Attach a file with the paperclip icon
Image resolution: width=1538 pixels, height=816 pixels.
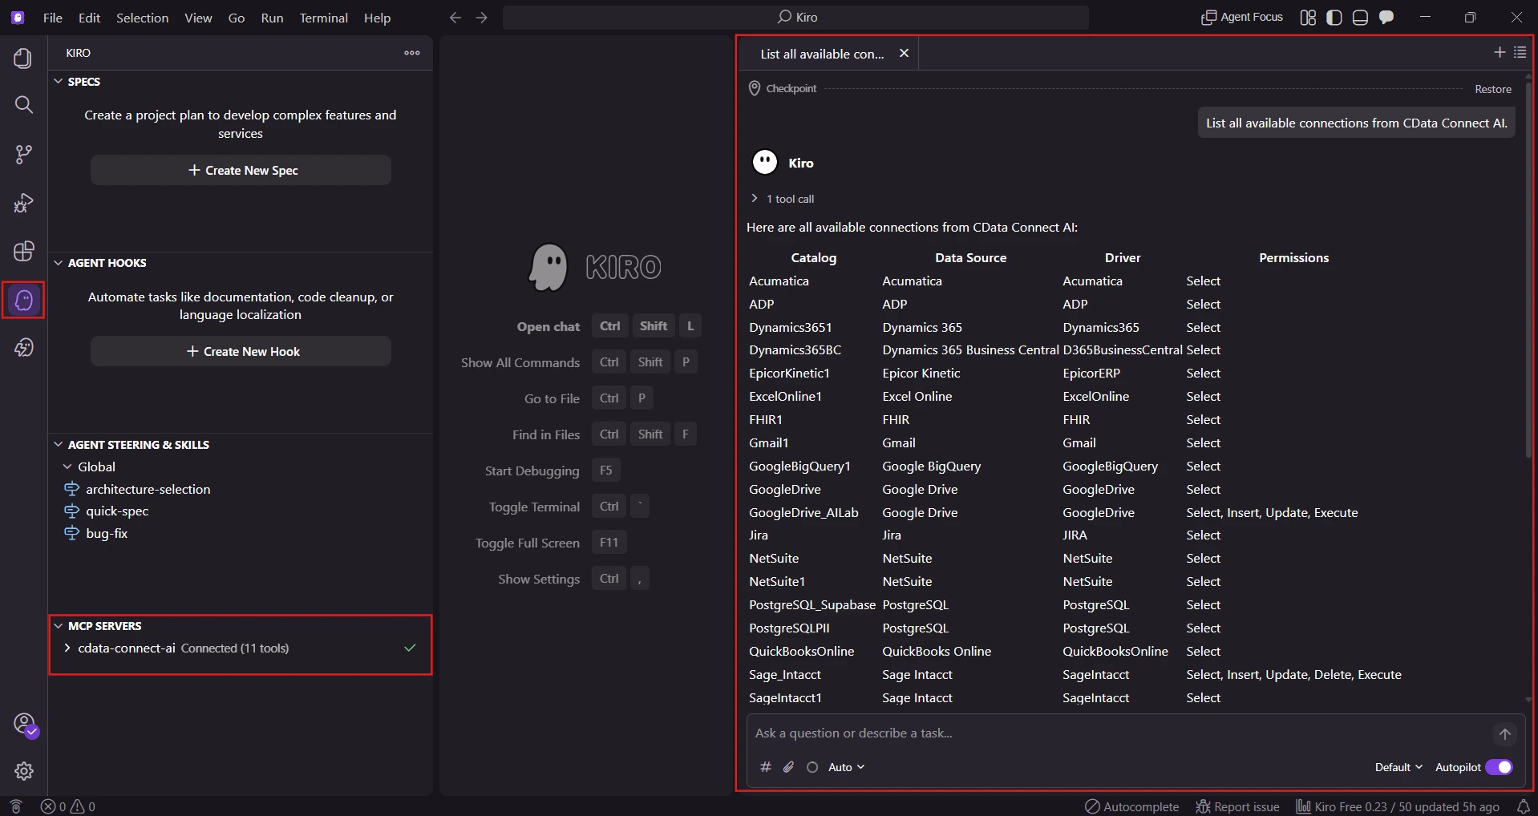tap(789, 767)
